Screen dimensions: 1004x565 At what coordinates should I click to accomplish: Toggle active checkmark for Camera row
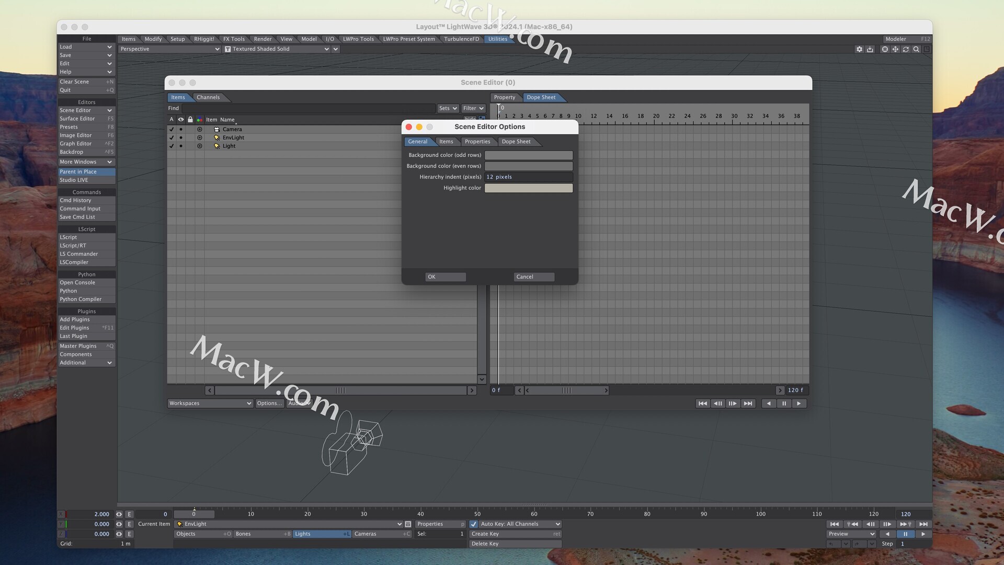(172, 130)
